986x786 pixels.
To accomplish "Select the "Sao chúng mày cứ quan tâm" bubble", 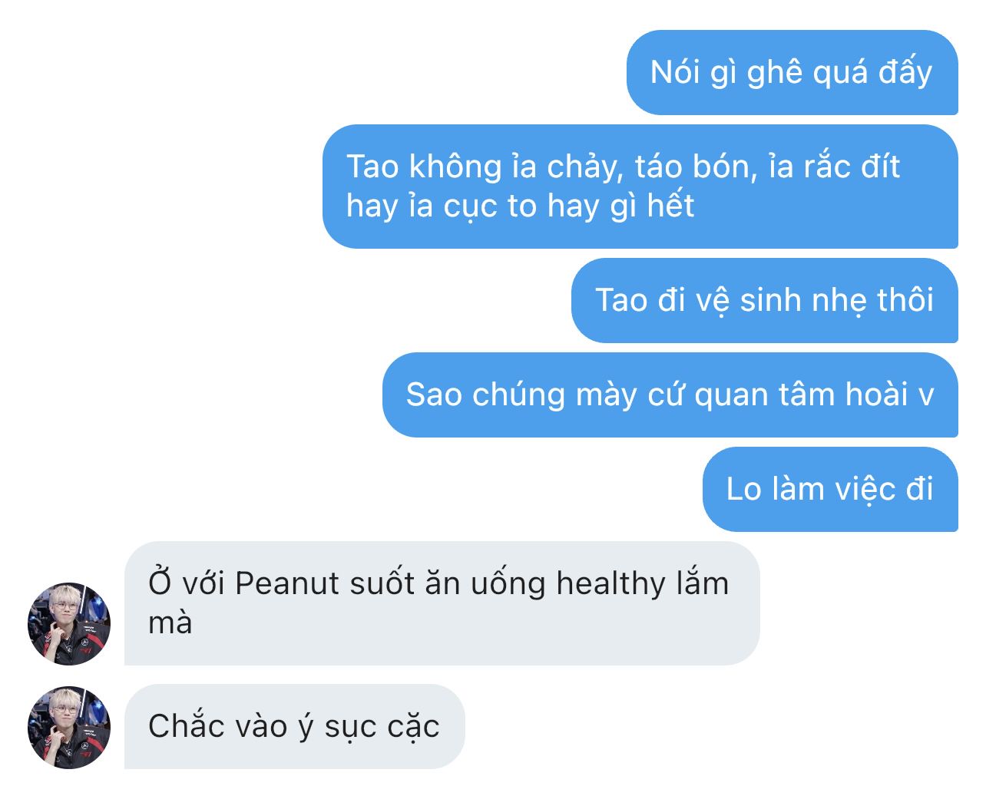I will coord(670,395).
